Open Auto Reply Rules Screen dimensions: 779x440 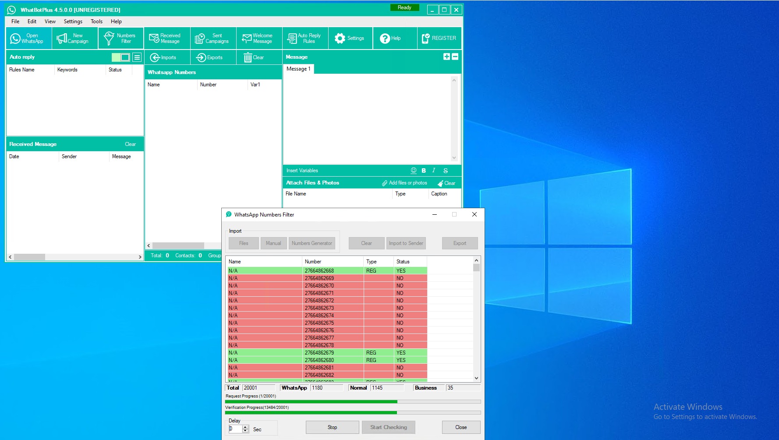pyautogui.click(x=305, y=38)
